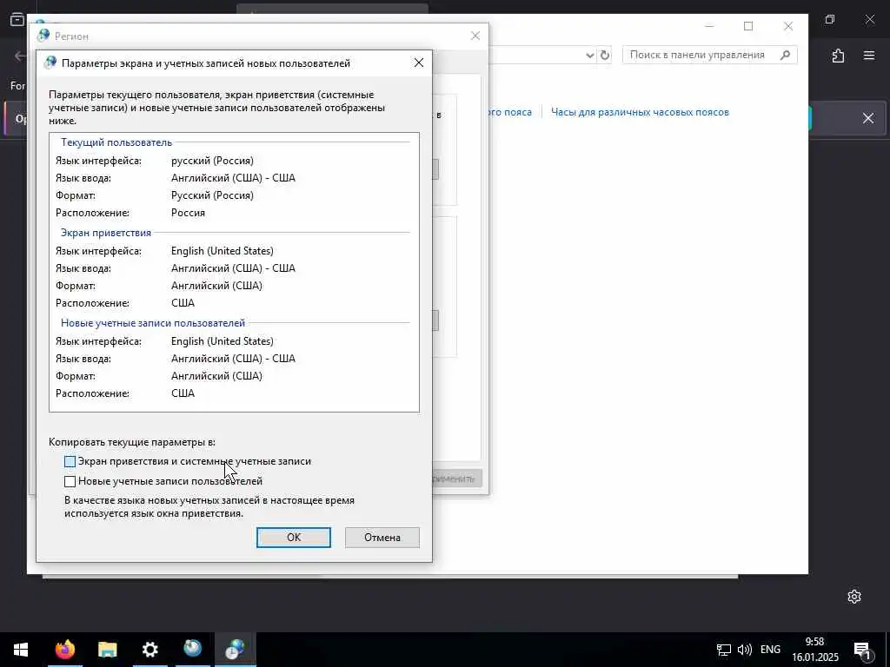
Task: Click the 'Новые учетные записи пользователей' section header
Action: point(153,323)
